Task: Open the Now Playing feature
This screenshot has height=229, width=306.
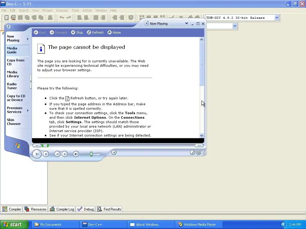Action: (x=13, y=38)
